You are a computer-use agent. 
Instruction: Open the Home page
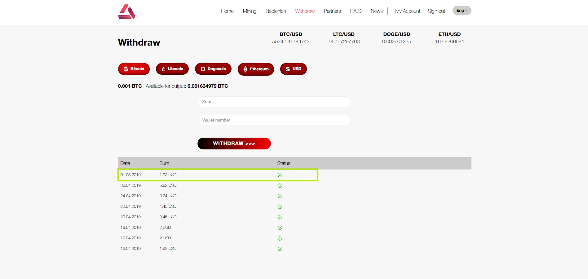tap(227, 11)
